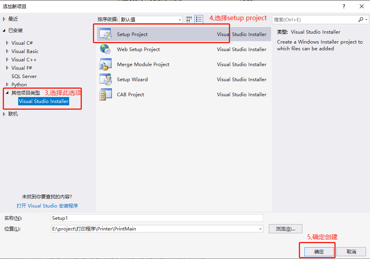
Task: Click the 名称 input field with Setup1
Action: click(x=157, y=218)
